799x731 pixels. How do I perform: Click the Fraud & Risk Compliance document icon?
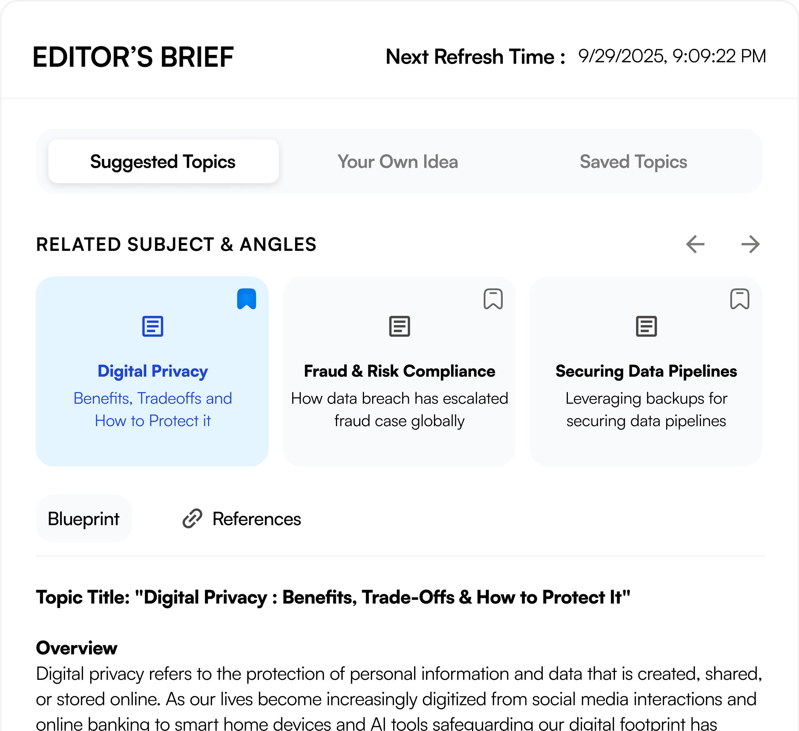(x=399, y=326)
